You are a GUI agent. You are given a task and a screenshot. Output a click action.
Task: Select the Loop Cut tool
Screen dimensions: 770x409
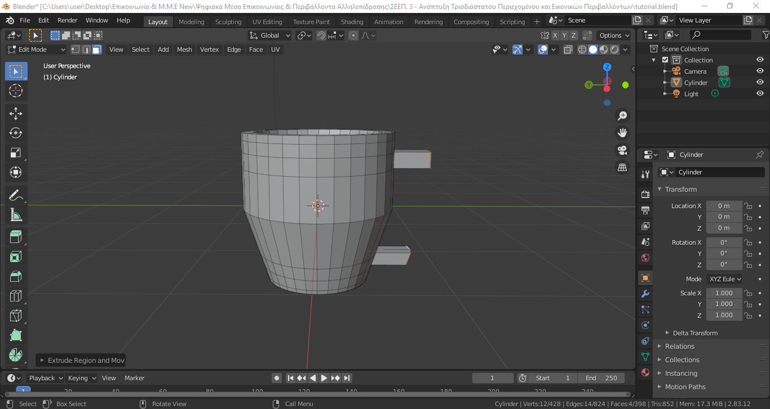[x=16, y=296]
